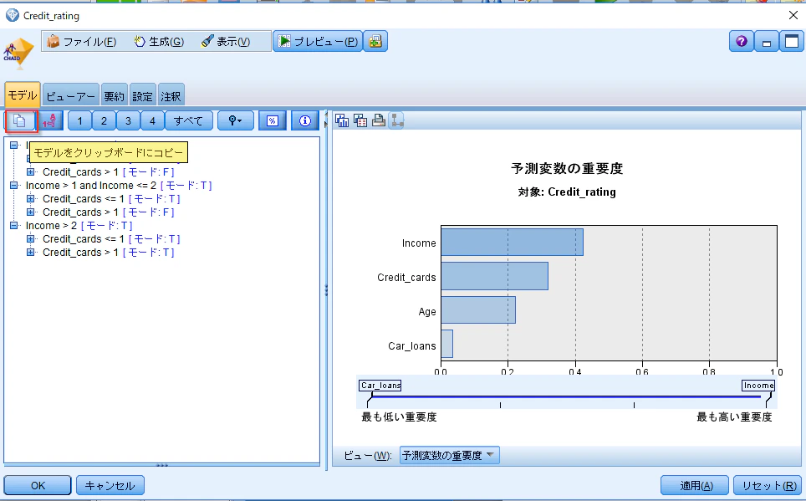Click the rule numbering 1-A icon
Image resolution: width=806 pixels, height=501 pixels.
[x=51, y=121]
